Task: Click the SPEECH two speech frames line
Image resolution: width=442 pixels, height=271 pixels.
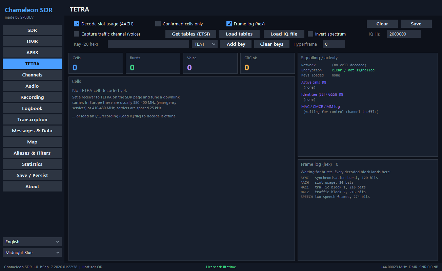Action: 335,197
